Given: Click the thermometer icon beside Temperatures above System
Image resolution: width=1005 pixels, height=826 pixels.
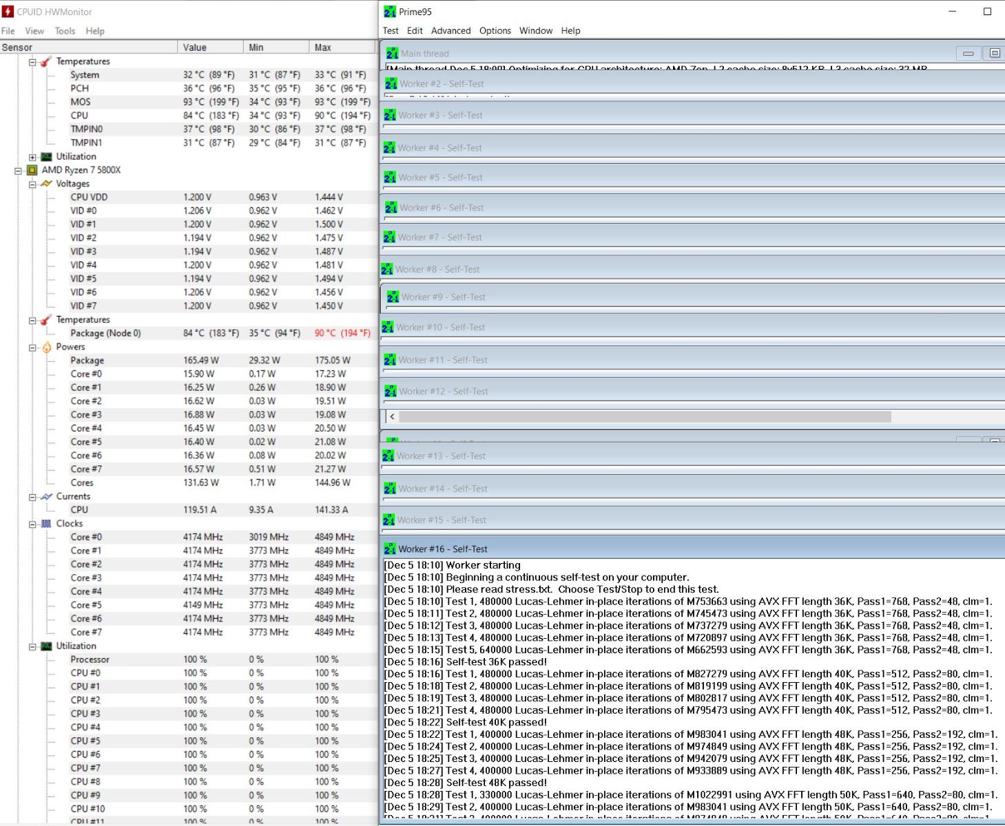Looking at the screenshot, I should click(46, 61).
